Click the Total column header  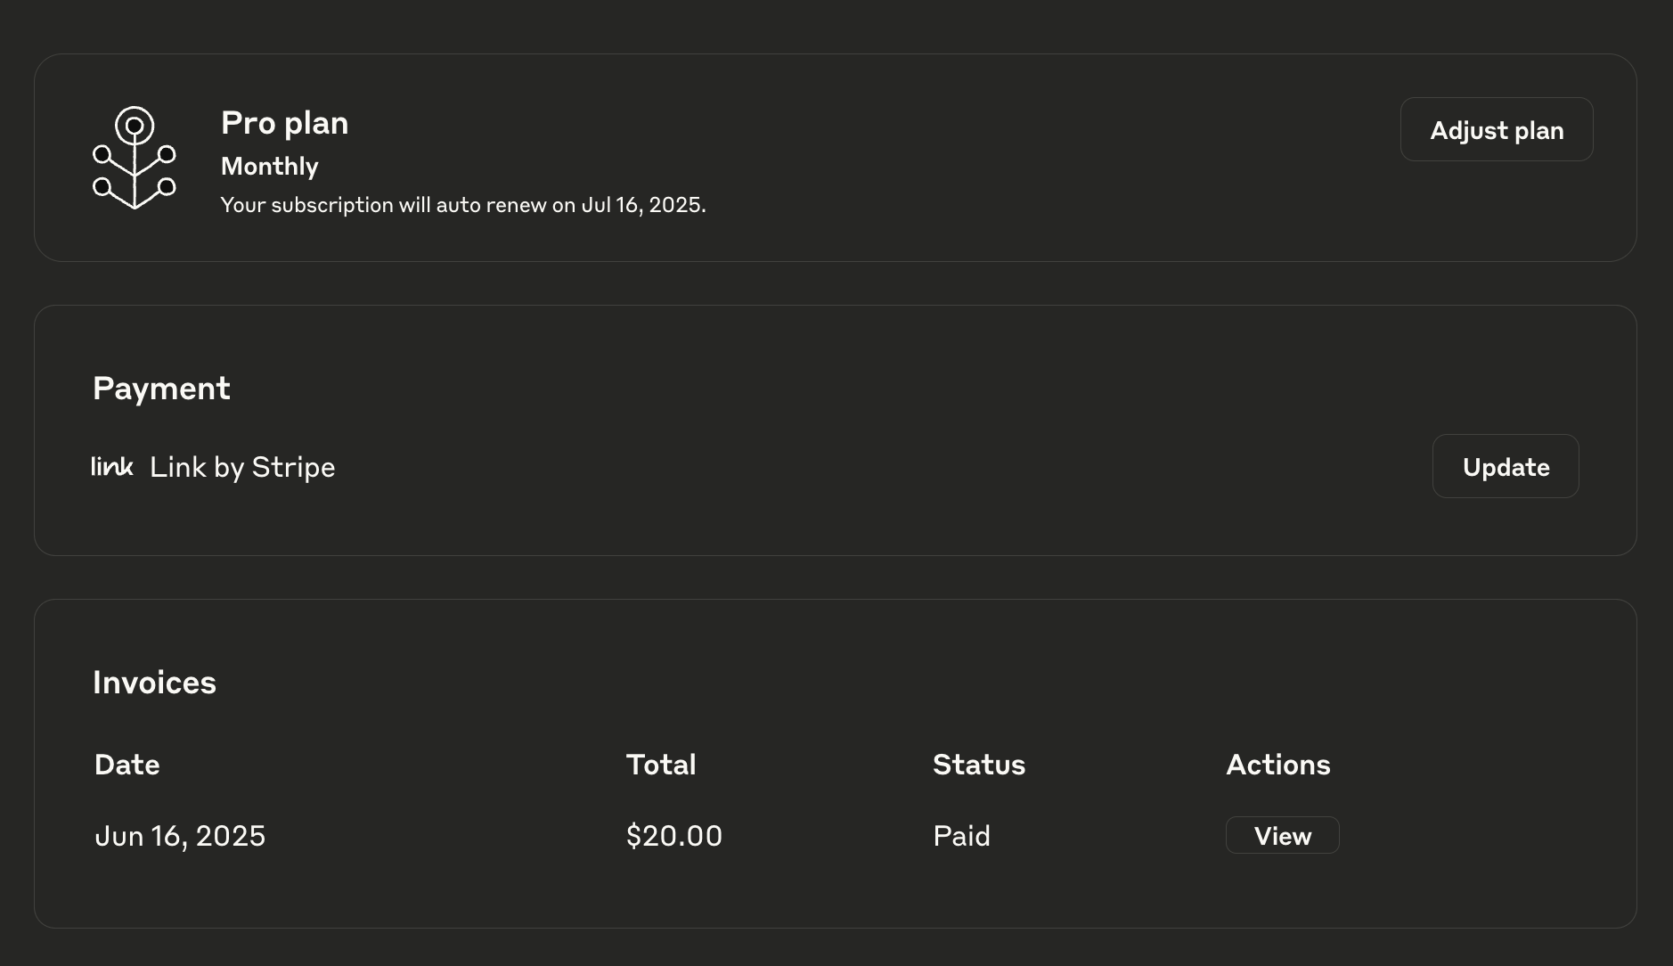tap(661, 765)
